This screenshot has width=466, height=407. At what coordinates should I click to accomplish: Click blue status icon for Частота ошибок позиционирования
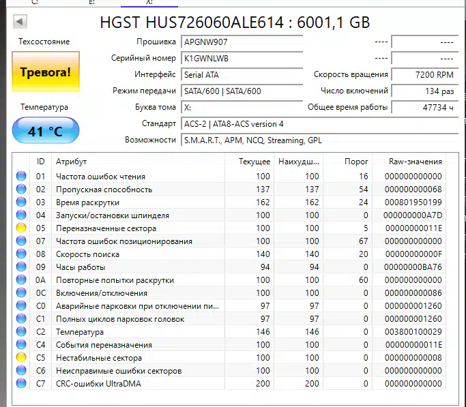21,241
